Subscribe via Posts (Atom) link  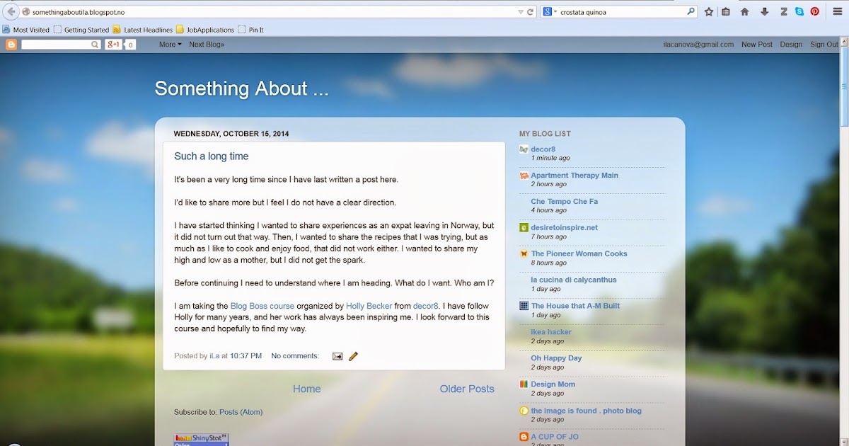241,412
